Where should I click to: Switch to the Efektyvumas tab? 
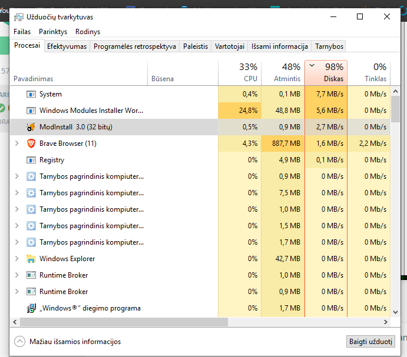pos(67,46)
